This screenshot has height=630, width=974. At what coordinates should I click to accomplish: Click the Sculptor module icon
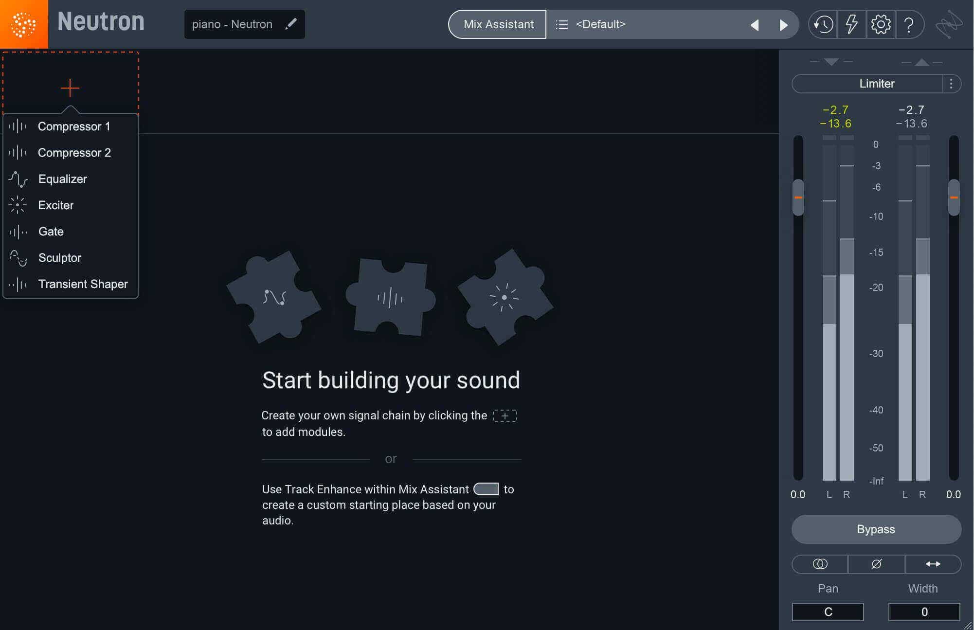coord(18,258)
